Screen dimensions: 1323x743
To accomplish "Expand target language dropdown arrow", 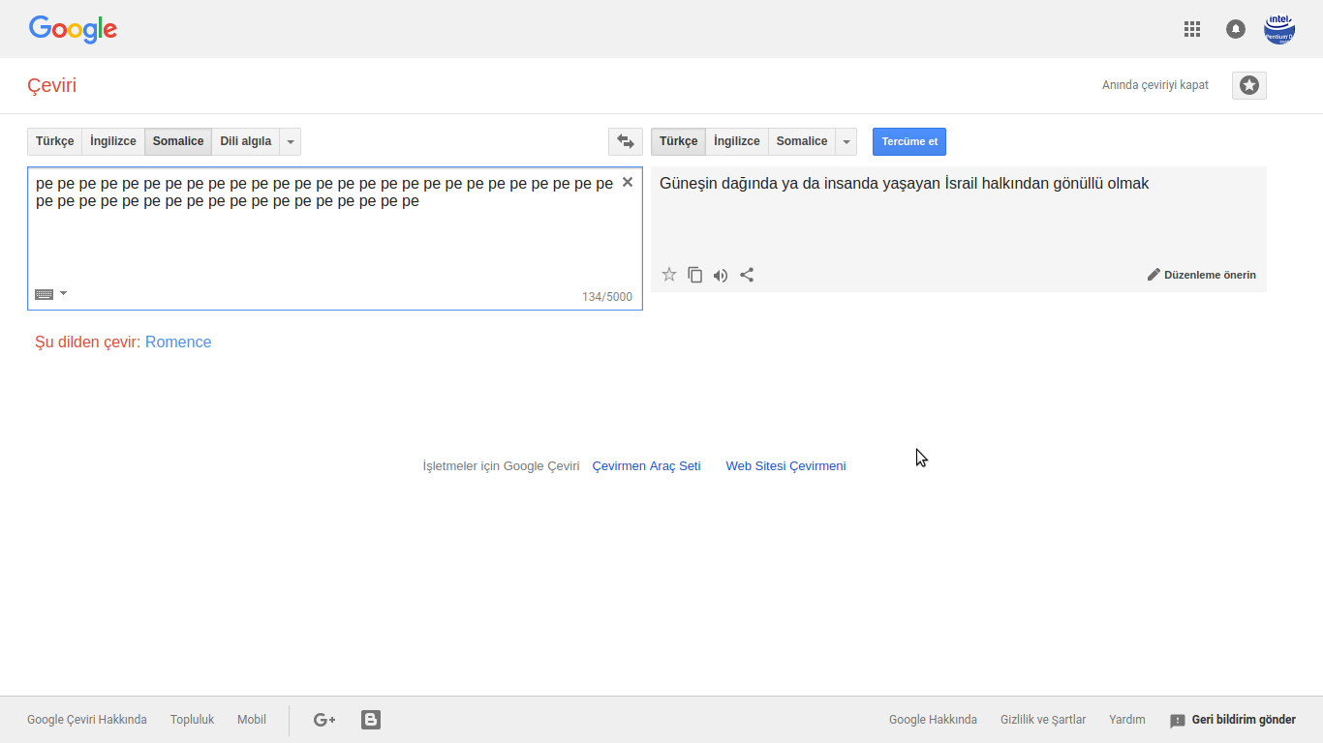I will pos(846,141).
